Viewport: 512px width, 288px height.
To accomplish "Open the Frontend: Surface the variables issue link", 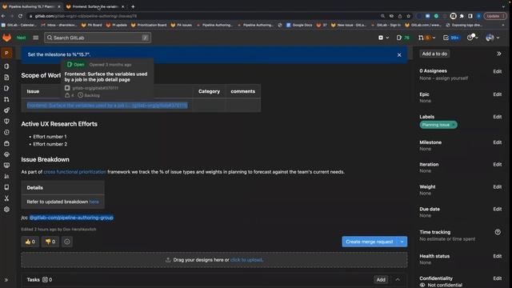I will pos(107,105).
